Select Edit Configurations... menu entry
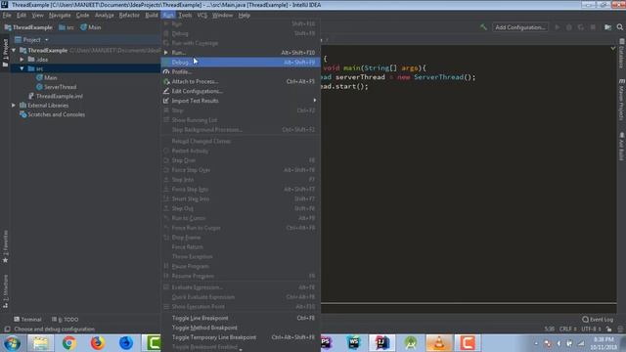 point(241,91)
